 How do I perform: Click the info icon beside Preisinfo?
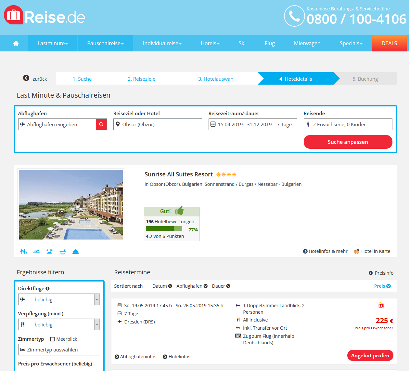point(371,273)
